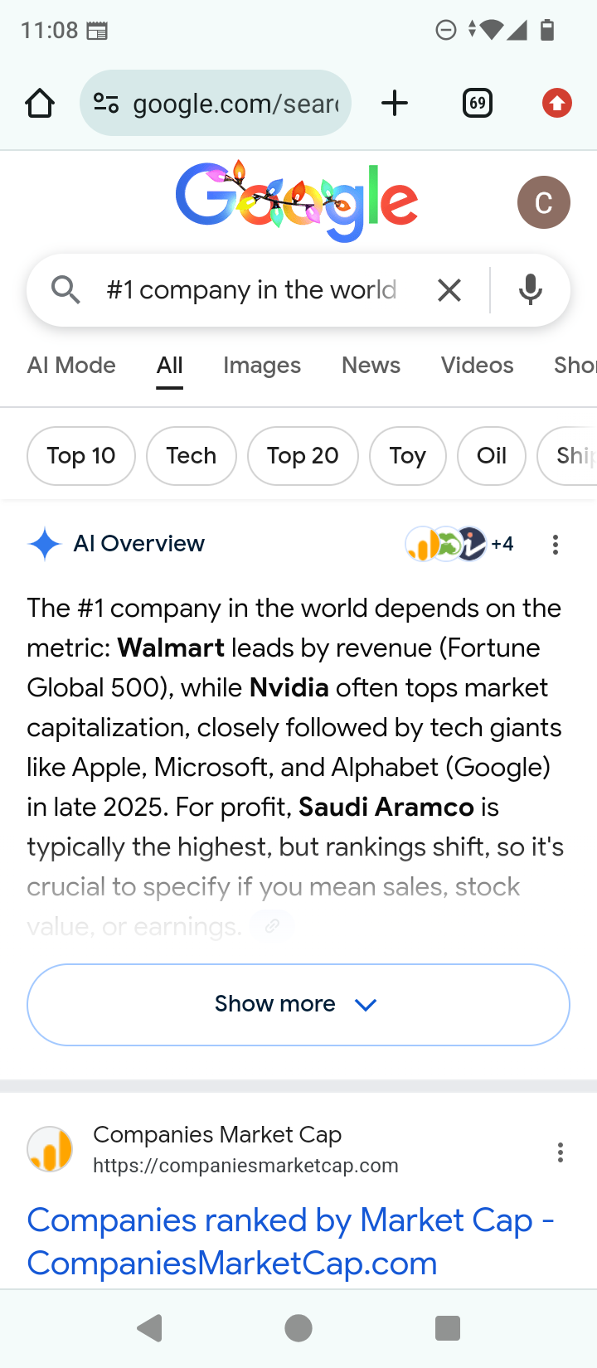Tap the red browser update arrow icon

click(x=556, y=104)
